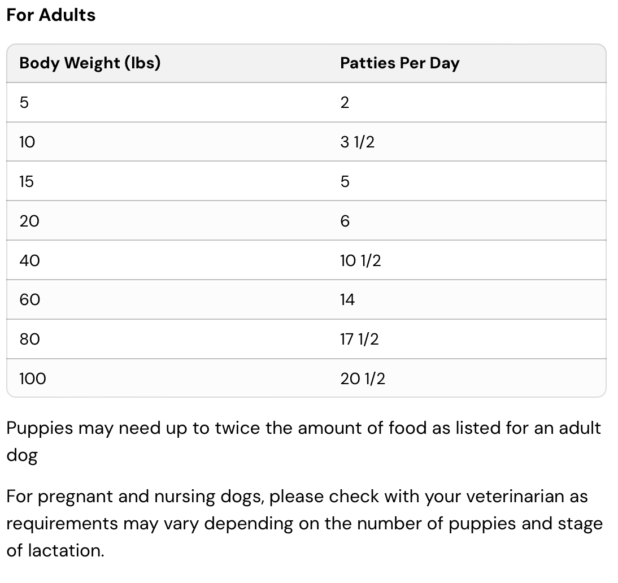Select the 15 lbs body weight cell
The width and height of the screenshot is (618, 583).
coord(27,181)
